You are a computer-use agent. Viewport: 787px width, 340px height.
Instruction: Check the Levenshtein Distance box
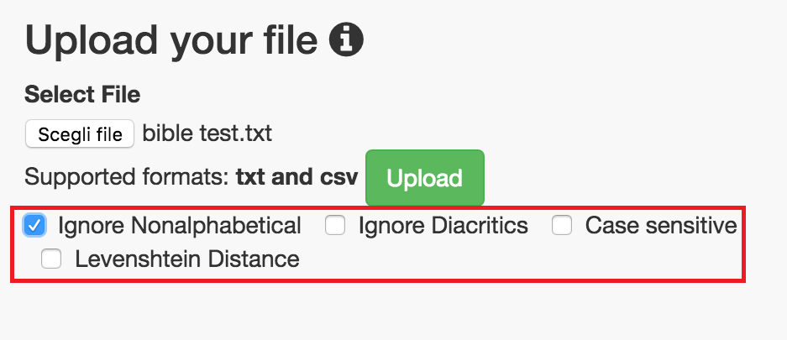pyautogui.click(x=51, y=259)
